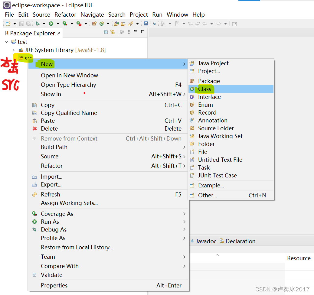Click the New wizard toolbar icon

click(x=8, y=24)
